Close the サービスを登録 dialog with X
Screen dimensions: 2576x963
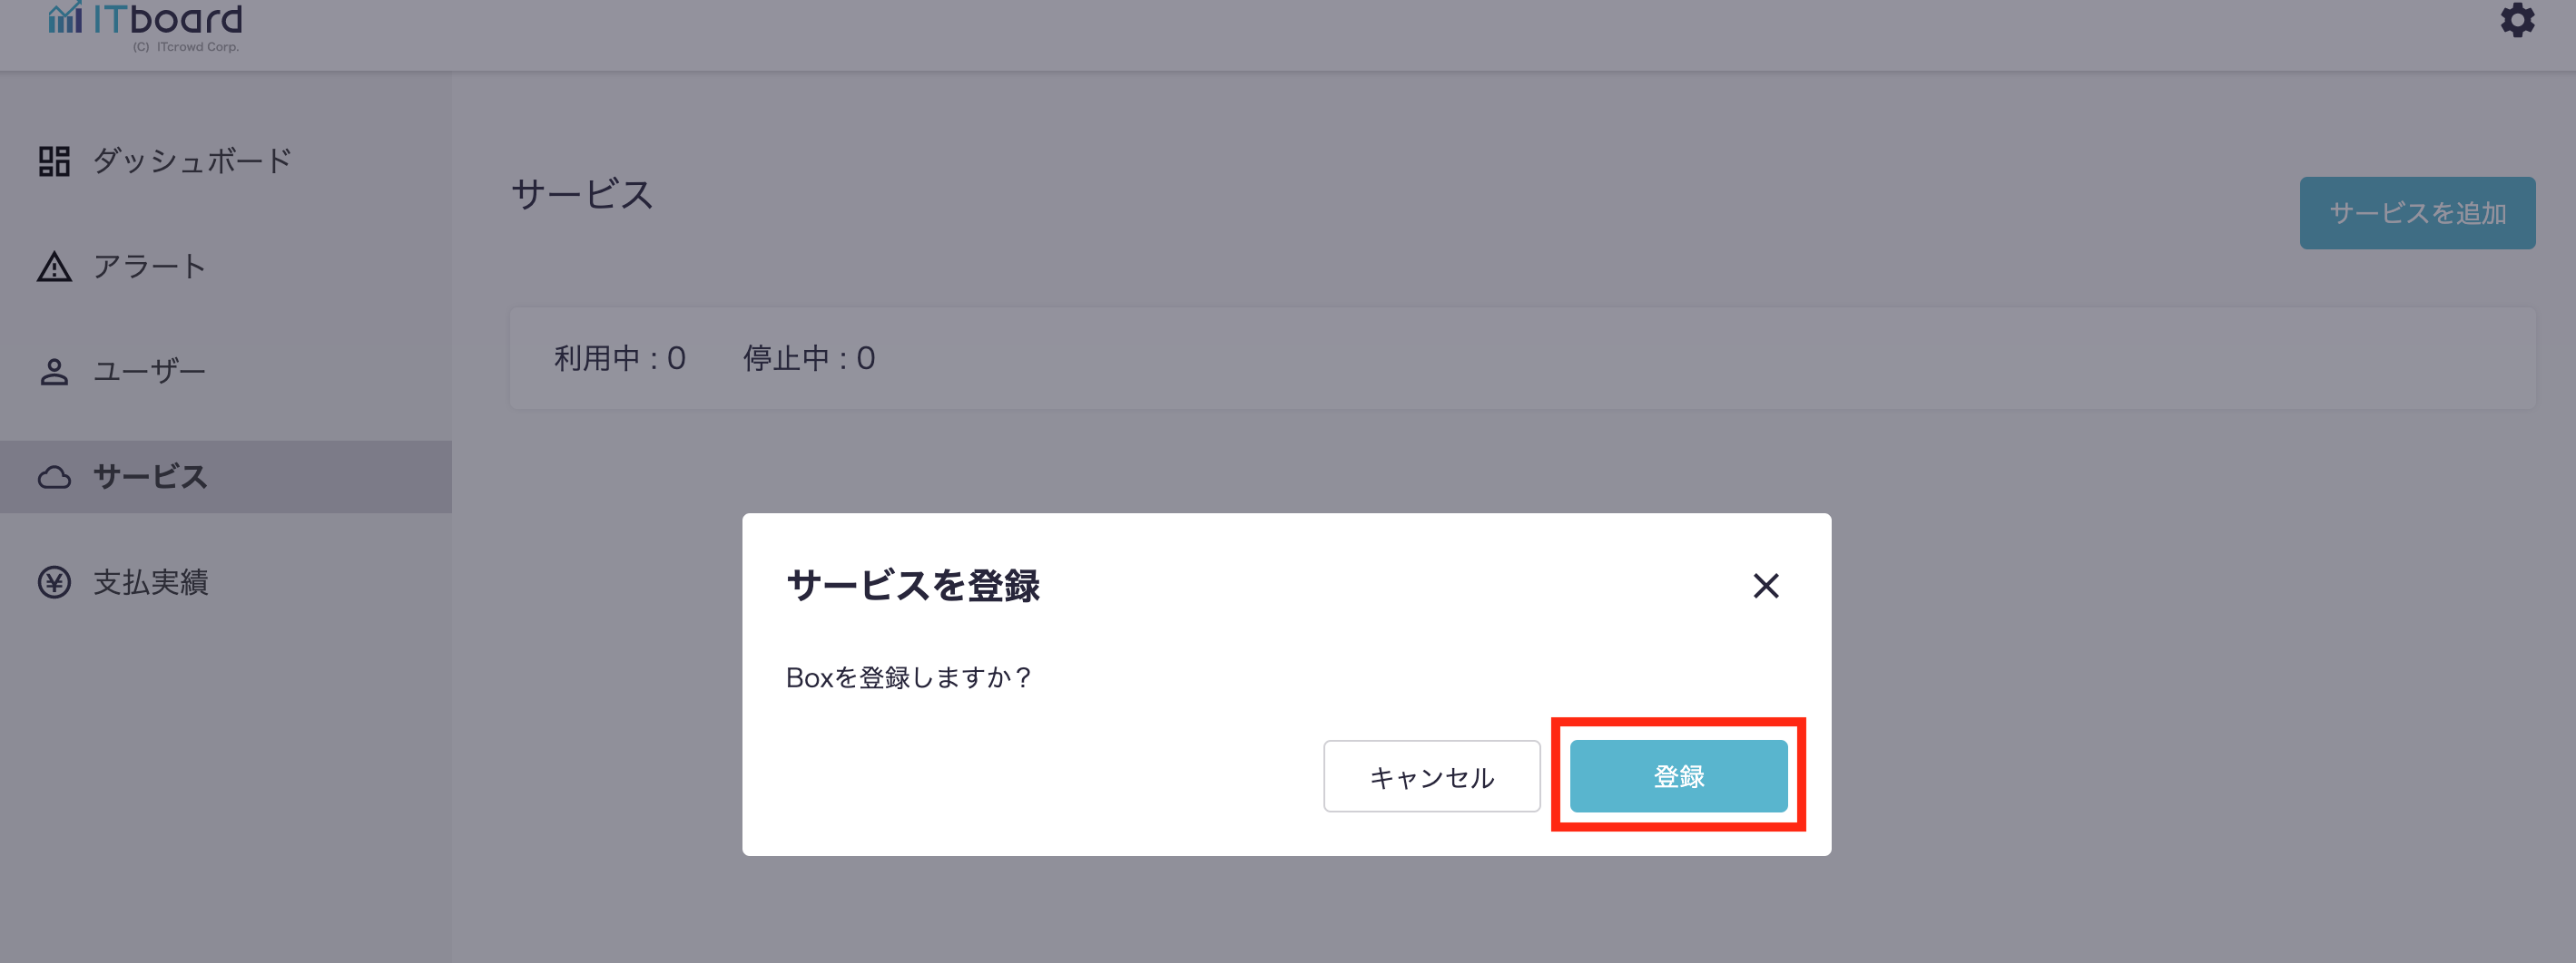pos(1766,586)
